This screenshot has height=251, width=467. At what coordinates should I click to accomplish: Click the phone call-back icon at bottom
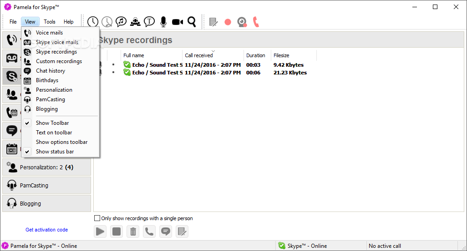point(149,231)
